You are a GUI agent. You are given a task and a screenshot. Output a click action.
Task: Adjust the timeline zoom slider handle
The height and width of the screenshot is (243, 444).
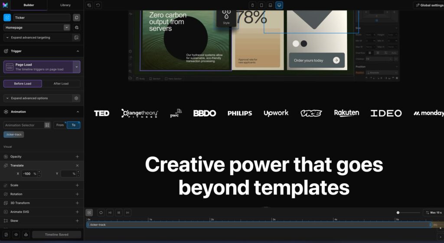(x=398, y=212)
